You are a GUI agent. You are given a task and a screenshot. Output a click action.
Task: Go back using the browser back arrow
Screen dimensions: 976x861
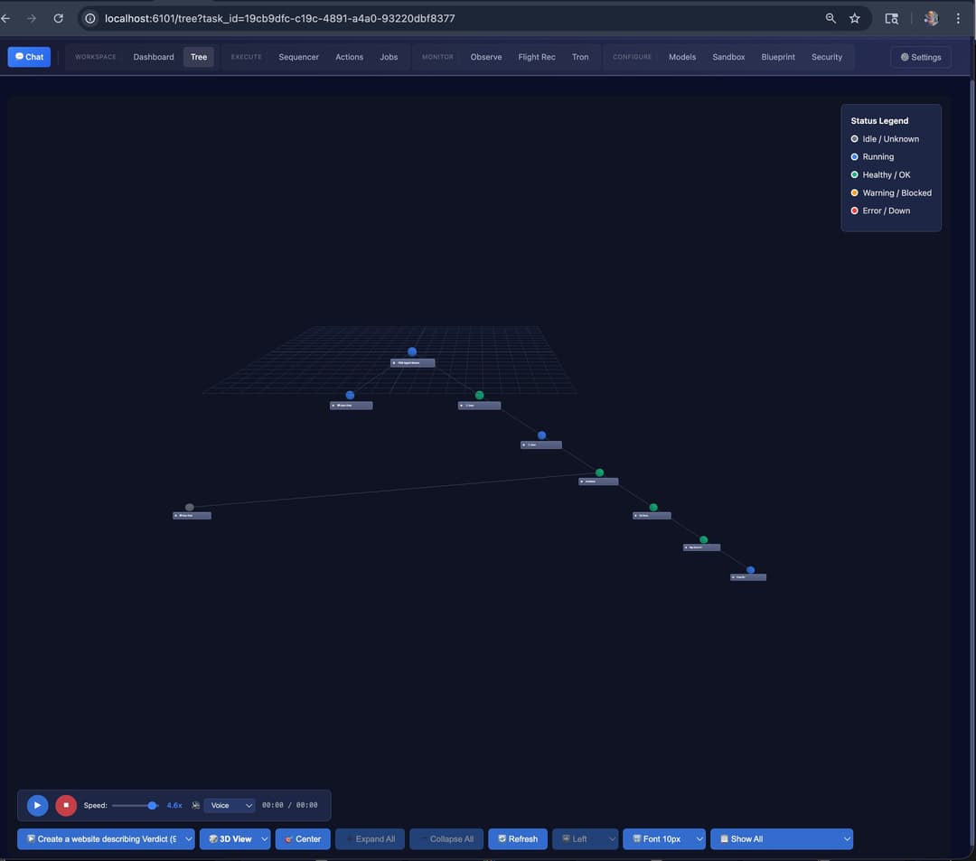tap(5, 18)
